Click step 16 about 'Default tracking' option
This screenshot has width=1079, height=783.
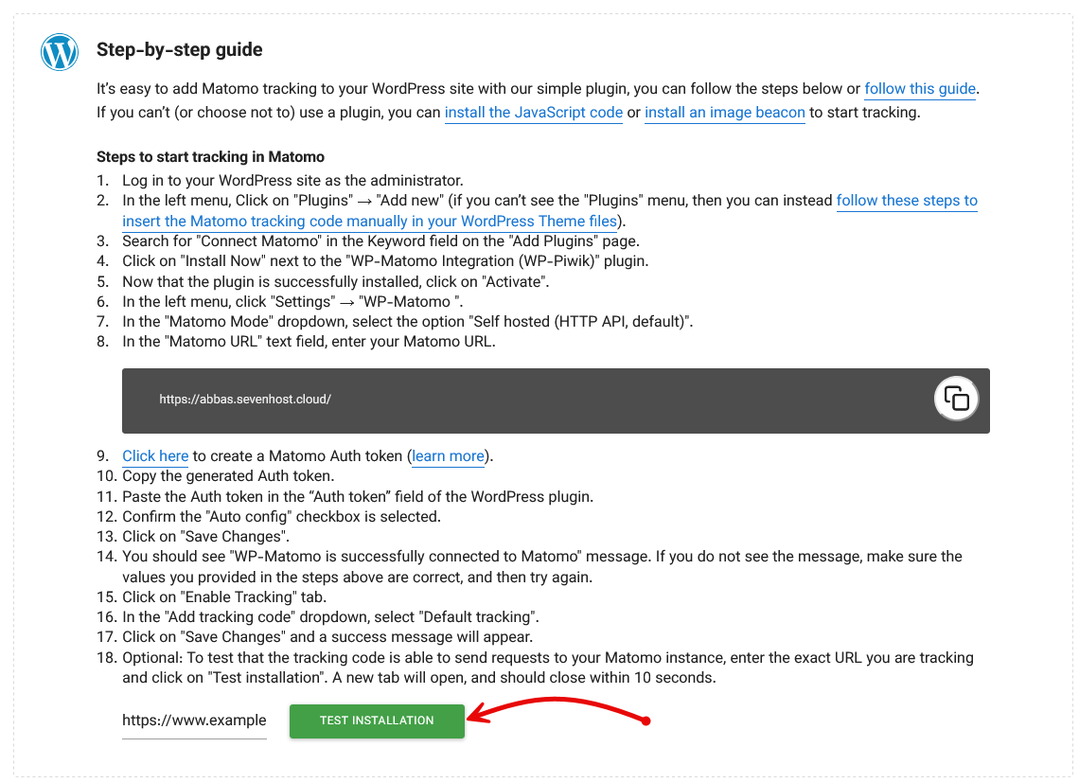[331, 617]
